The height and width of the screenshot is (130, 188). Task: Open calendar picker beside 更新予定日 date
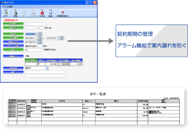(39, 42)
